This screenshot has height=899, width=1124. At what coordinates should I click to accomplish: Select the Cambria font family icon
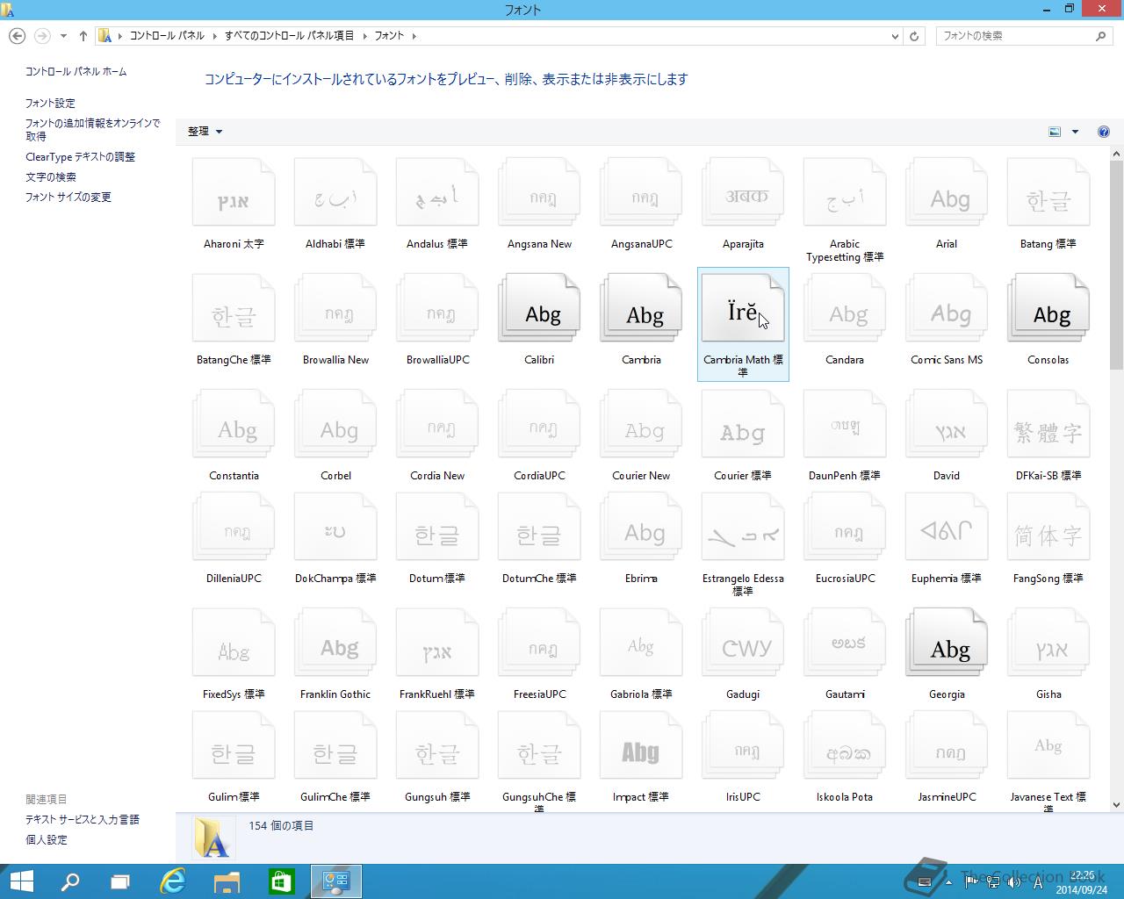(641, 308)
